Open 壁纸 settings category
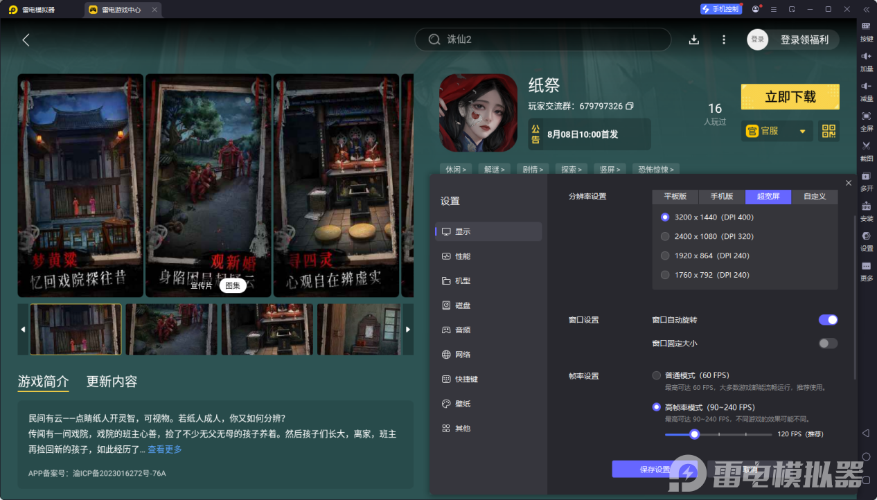 [489, 404]
